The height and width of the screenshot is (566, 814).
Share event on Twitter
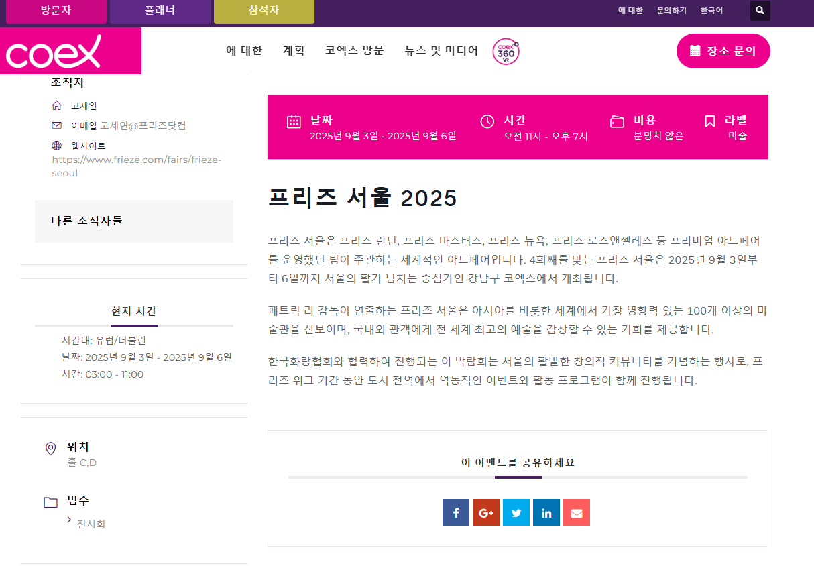pyautogui.click(x=516, y=512)
